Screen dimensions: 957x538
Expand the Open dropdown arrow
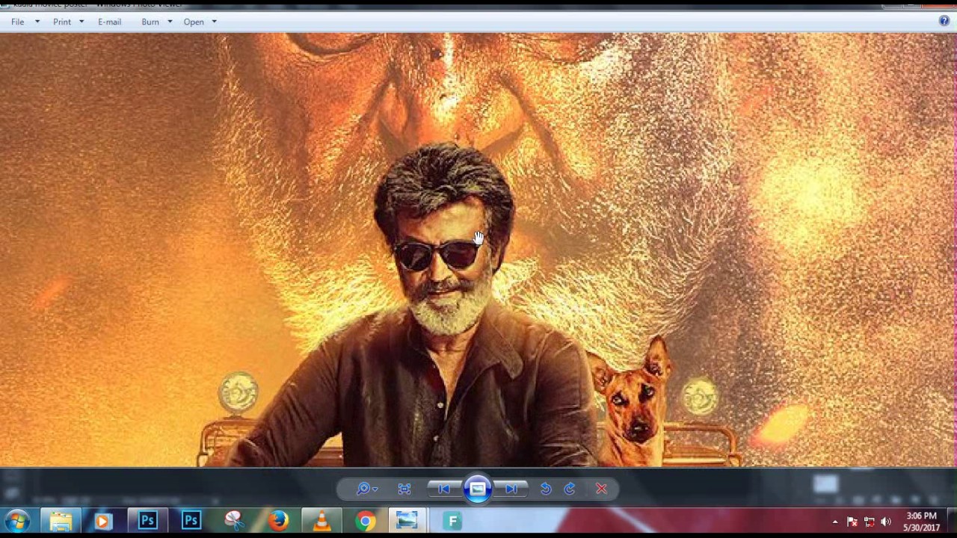coord(214,22)
